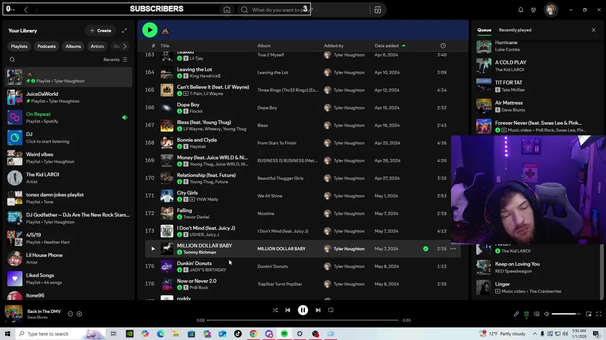
Task: Click the Browse icon beside search
Action: 378,9
